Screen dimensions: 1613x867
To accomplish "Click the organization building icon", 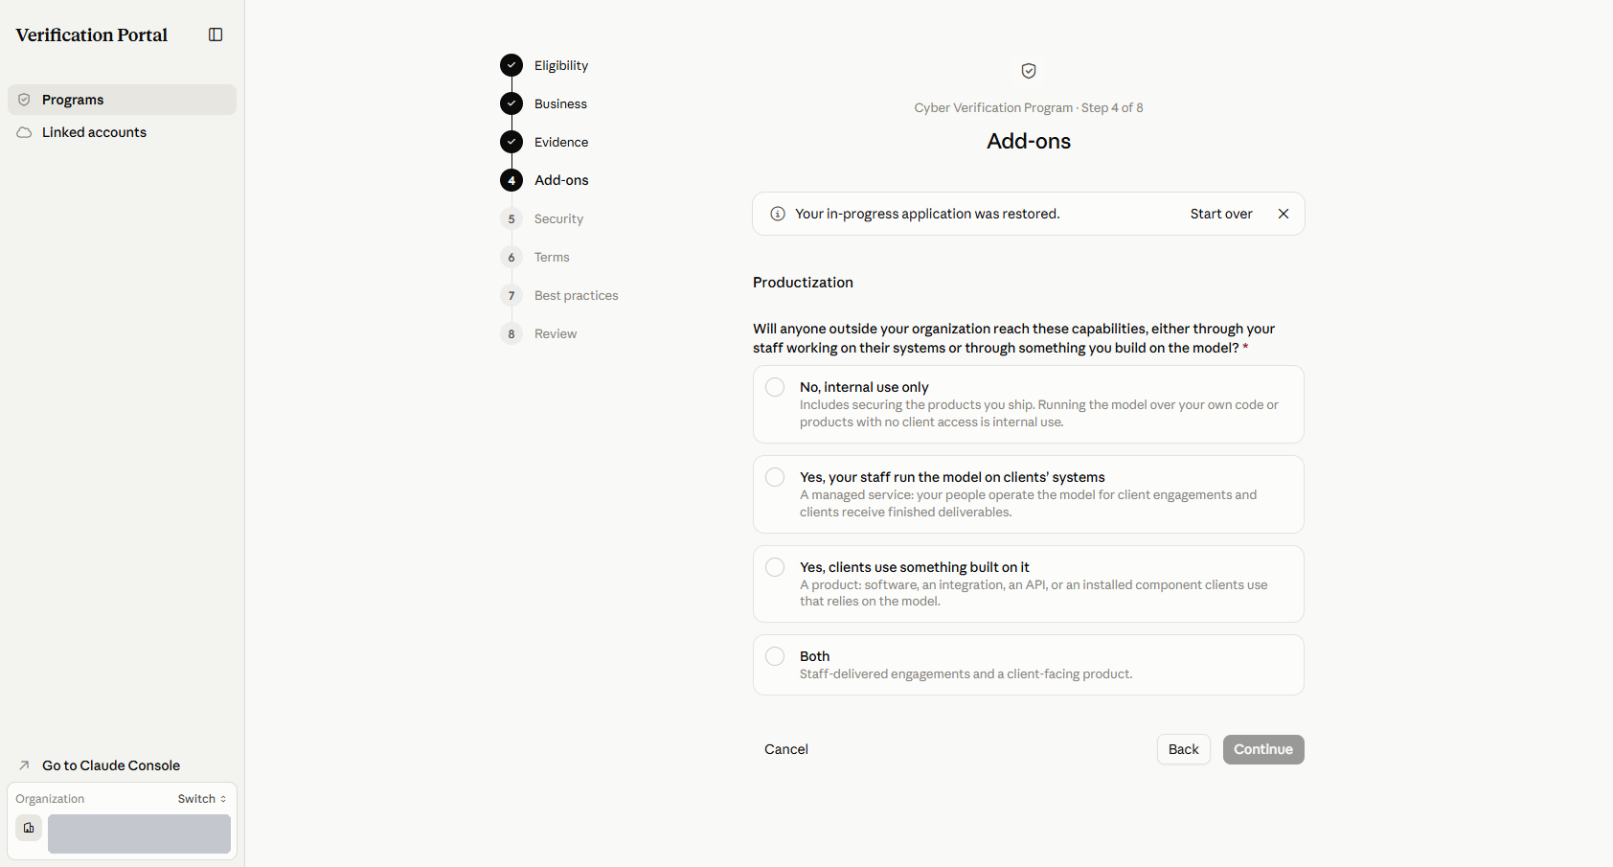I will [x=29, y=828].
